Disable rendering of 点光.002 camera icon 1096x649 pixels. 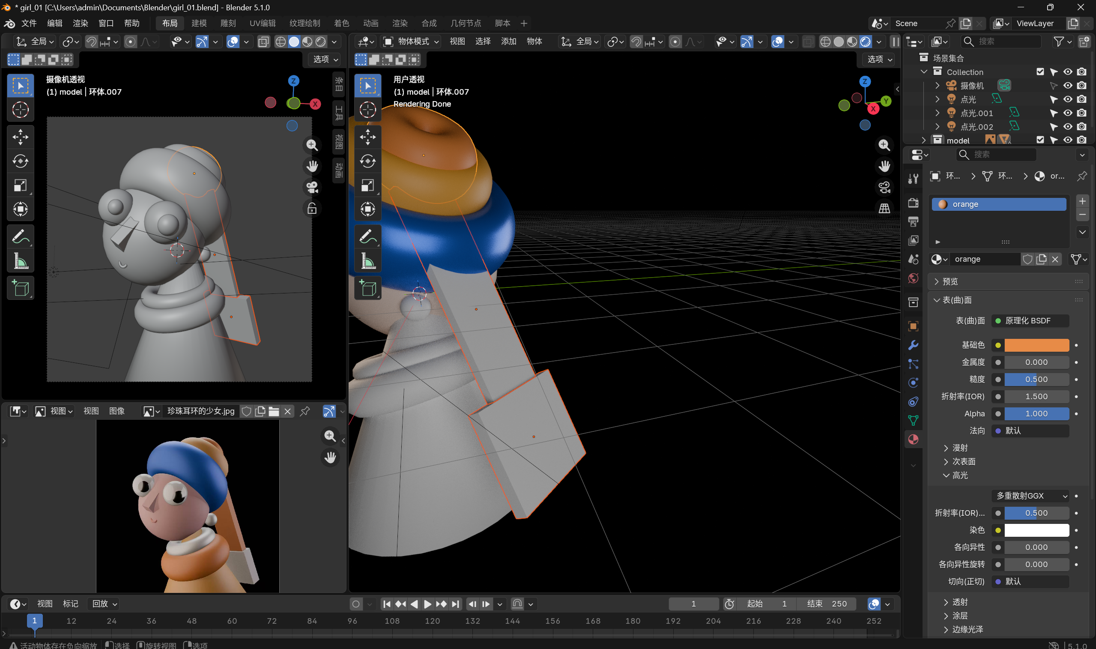coord(1081,126)
